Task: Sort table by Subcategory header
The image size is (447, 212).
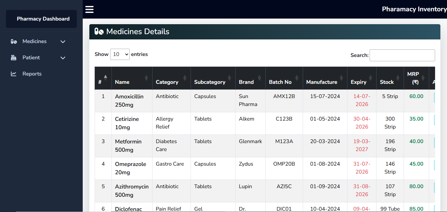Action: [x=210, y=82]
